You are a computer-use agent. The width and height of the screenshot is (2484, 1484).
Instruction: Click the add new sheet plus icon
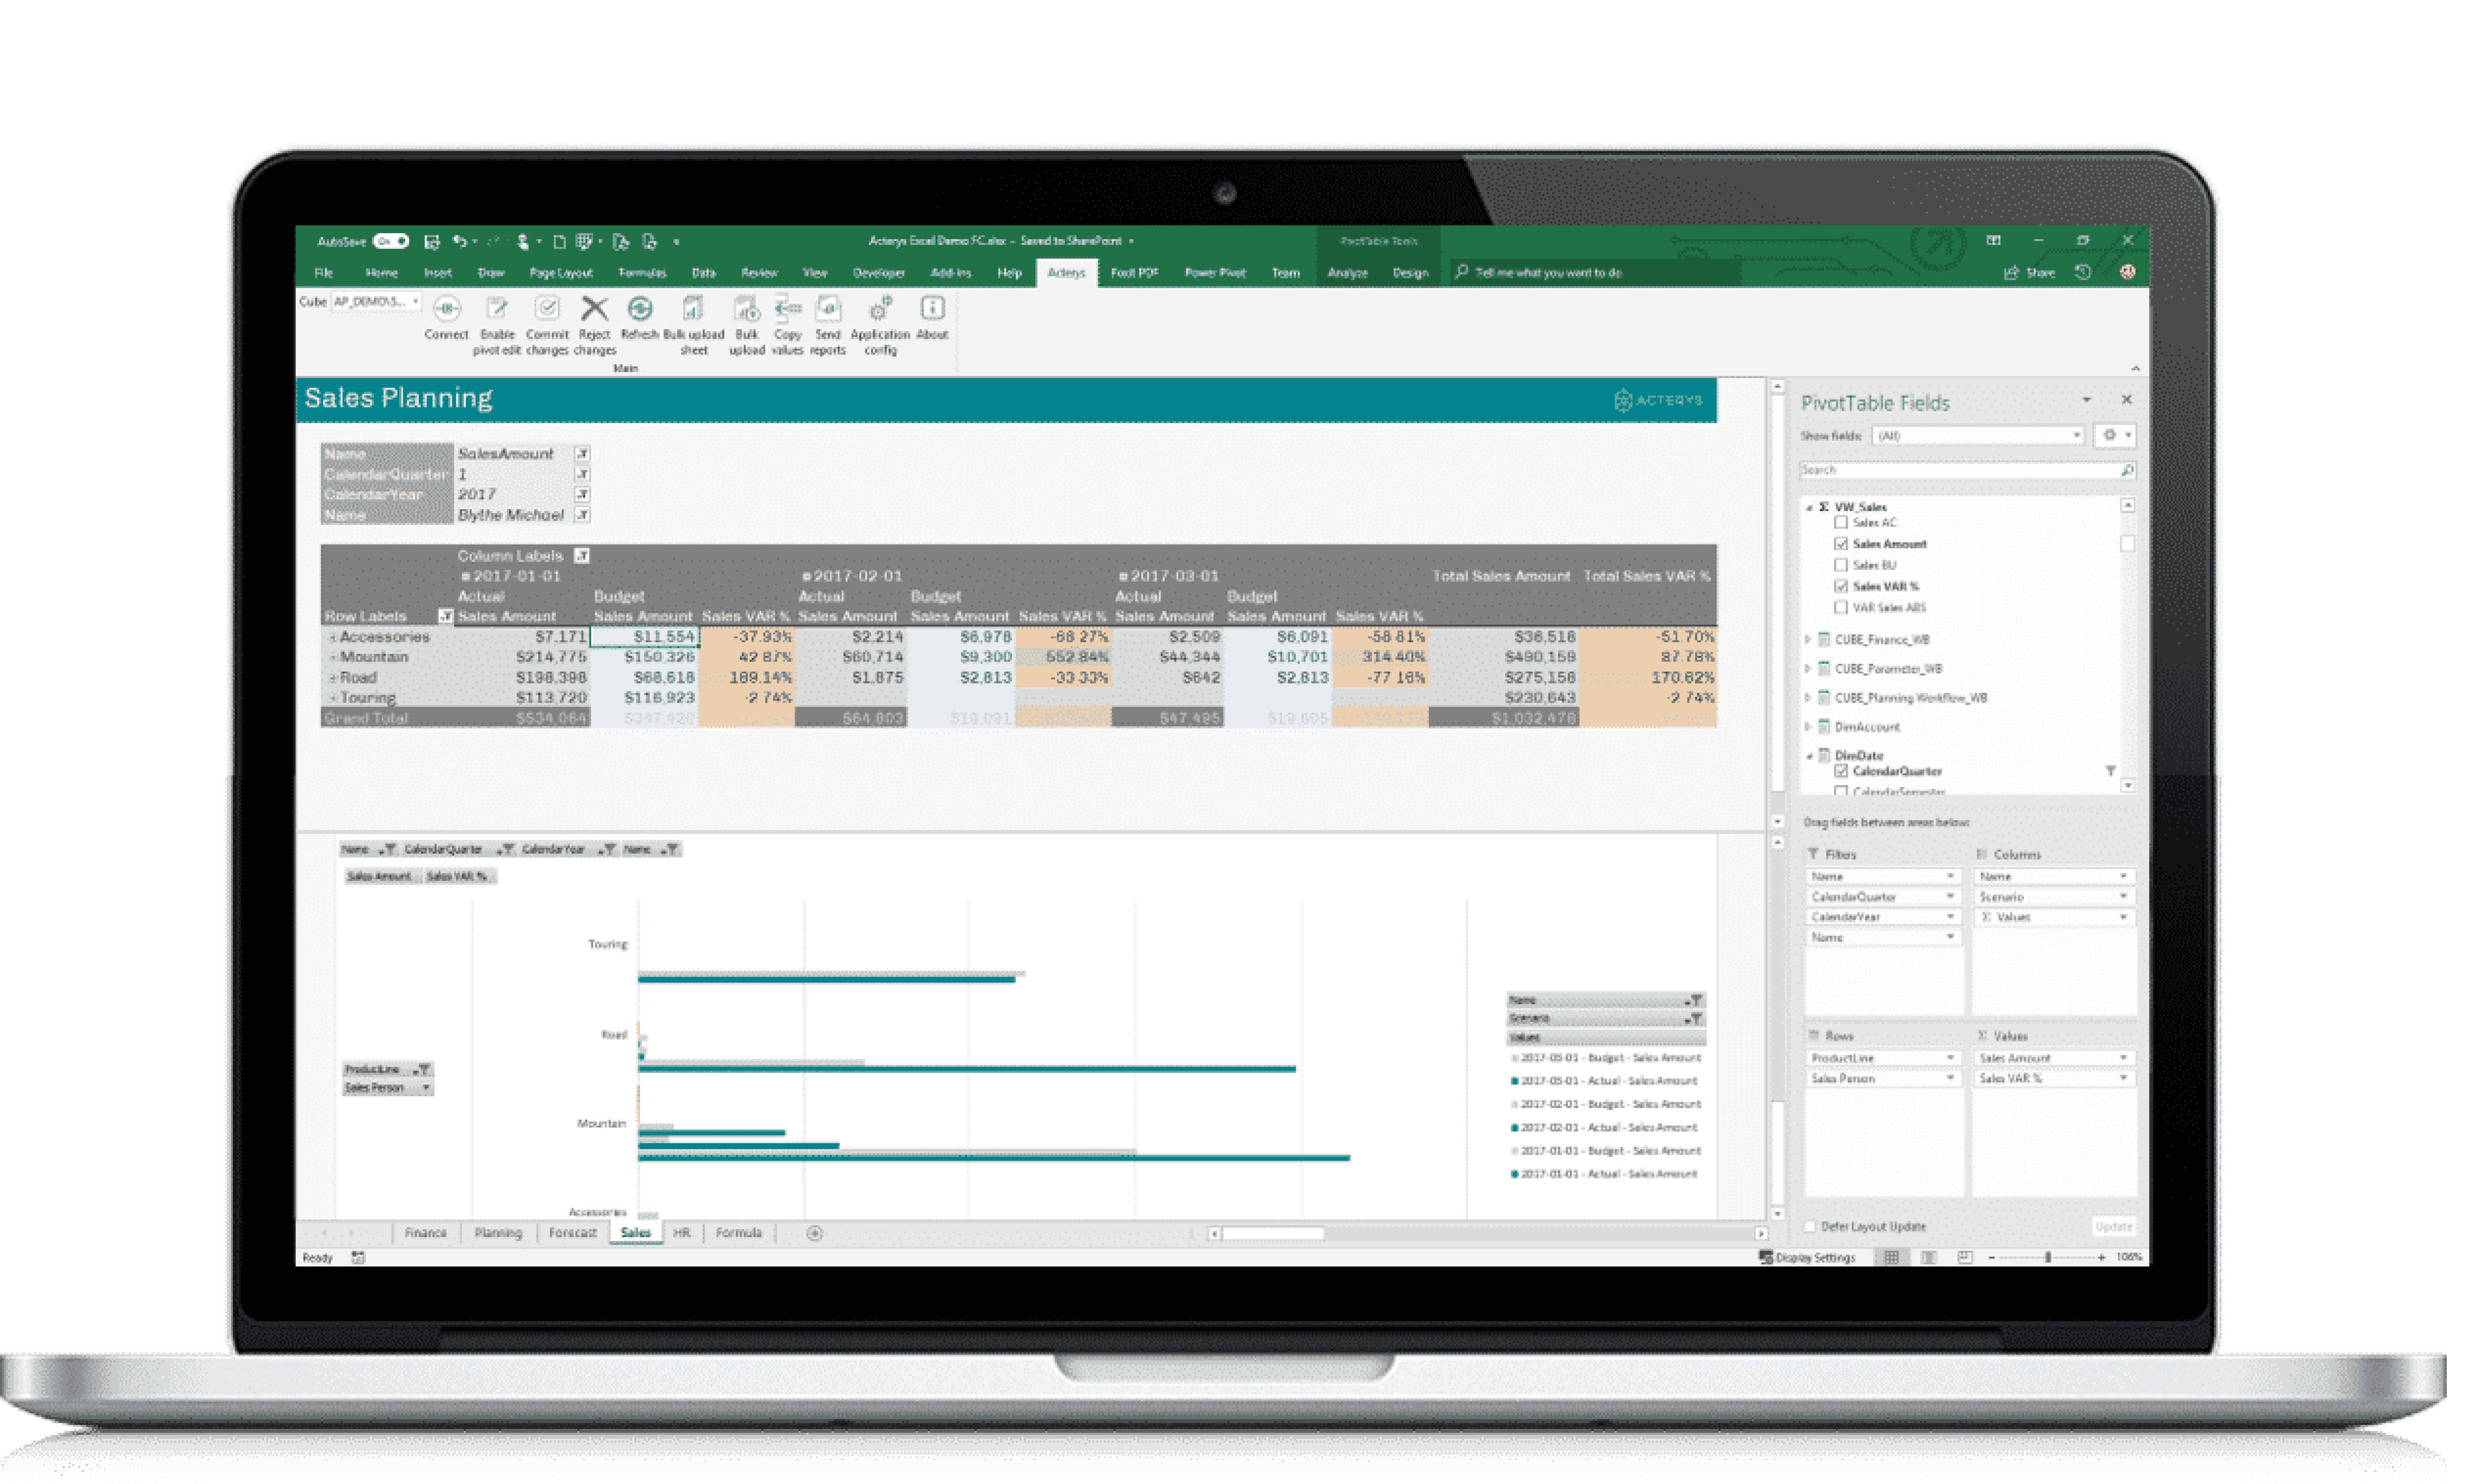[x=814, y=1233]
